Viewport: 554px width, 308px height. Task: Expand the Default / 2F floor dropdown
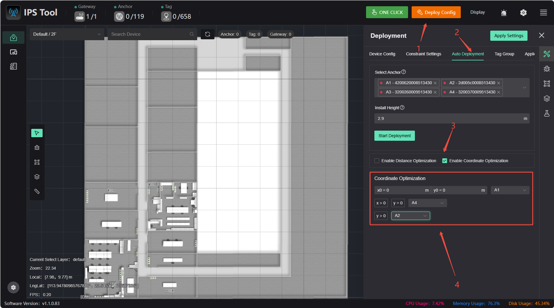(67, 34)
